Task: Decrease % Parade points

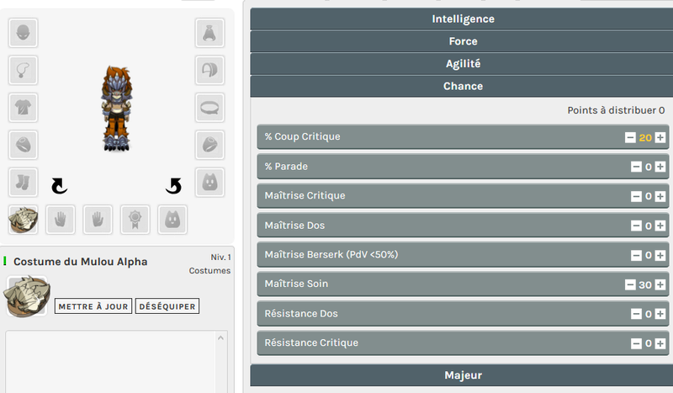Action: pos(636,167)
